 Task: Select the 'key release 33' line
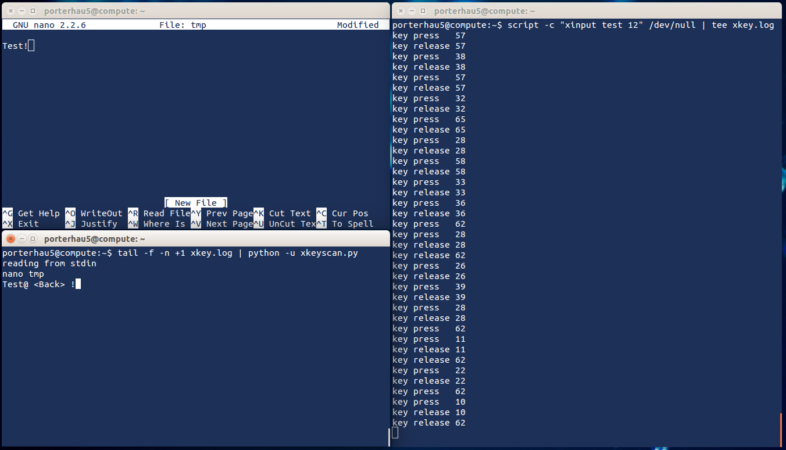pyautogui.click(x=429, y=192)
